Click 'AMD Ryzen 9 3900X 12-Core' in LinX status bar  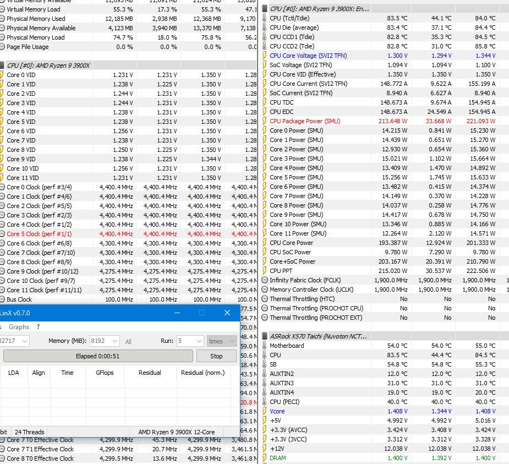click(x=177, y=432)
